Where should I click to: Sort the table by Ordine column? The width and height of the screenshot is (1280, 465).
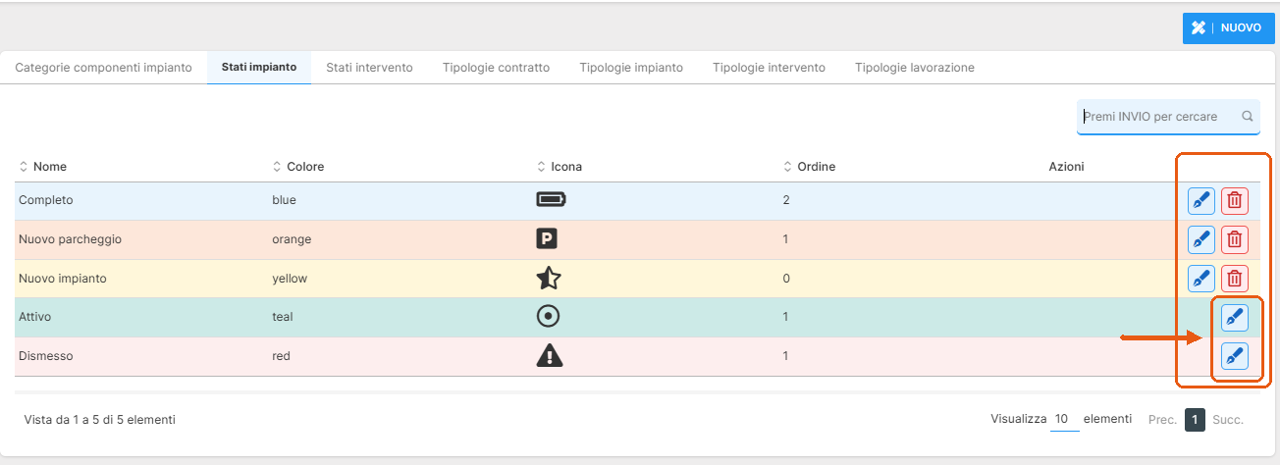pyautogui.click(x=809, y=167)
